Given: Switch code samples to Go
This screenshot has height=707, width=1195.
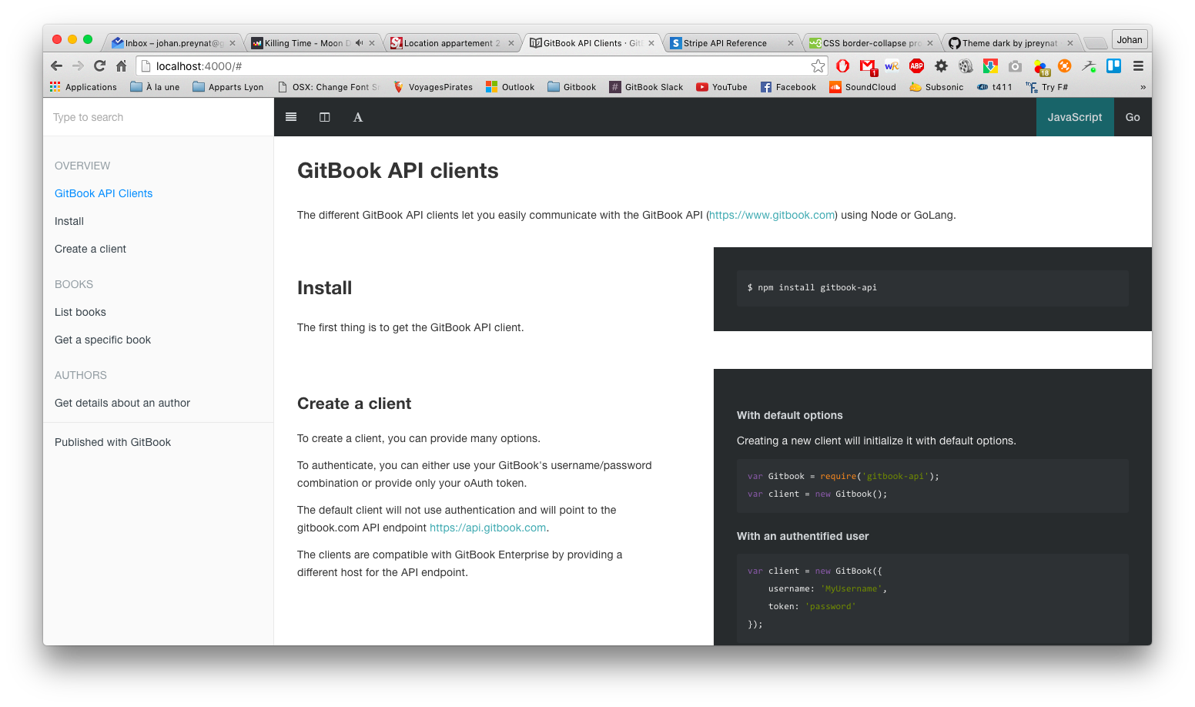Looking at the screenshot, I should point(1133,117).
